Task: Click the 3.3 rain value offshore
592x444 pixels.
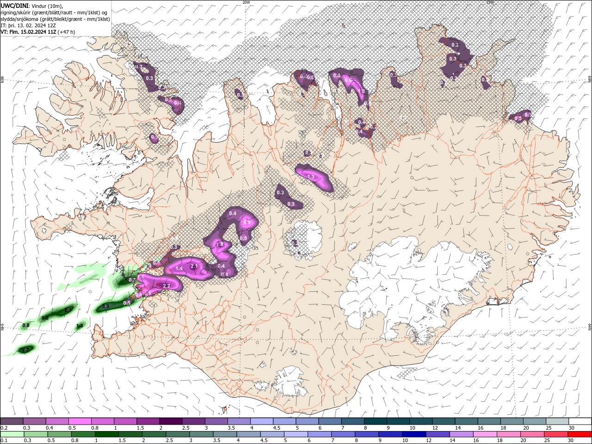Action: click(x=105, y=307)
